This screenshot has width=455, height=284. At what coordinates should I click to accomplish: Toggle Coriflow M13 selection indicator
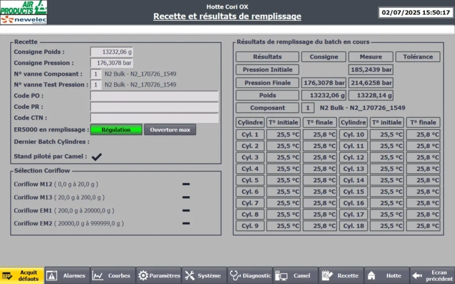[x=186, y=197]
